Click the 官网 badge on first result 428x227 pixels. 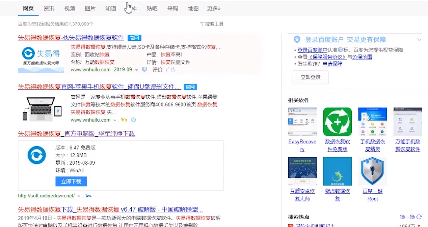tap(134, 38)
